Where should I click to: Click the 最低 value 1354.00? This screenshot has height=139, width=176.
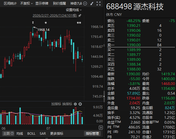tap(168, 88)
